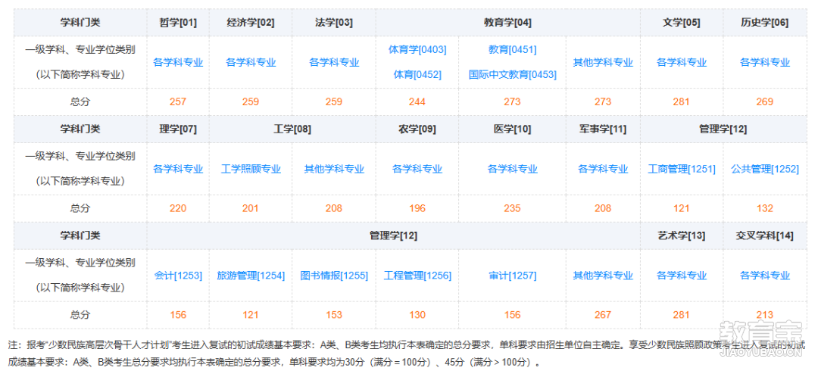Open 各学科专业 link under 法学[03]

334,62
